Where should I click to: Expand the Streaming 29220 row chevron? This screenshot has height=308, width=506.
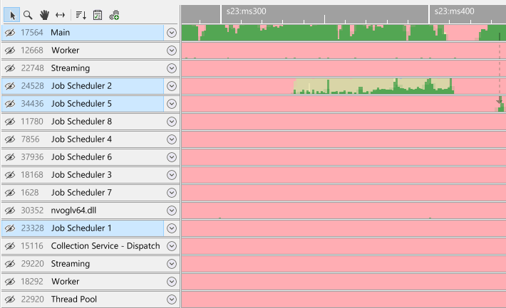[172, 264]
